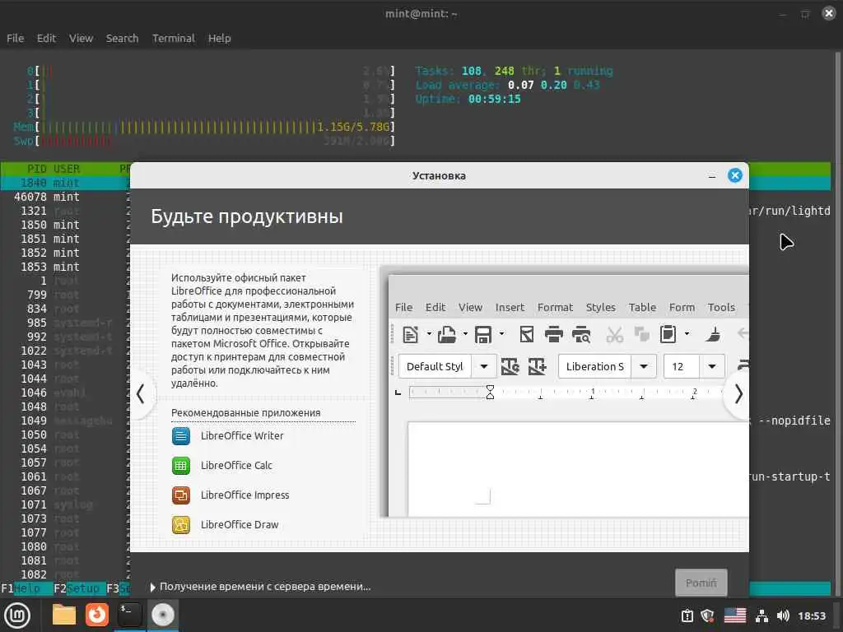Click the LibreOffice Writer icon
Viewport: 843px width, 632px height.
(x=180, y=436)
